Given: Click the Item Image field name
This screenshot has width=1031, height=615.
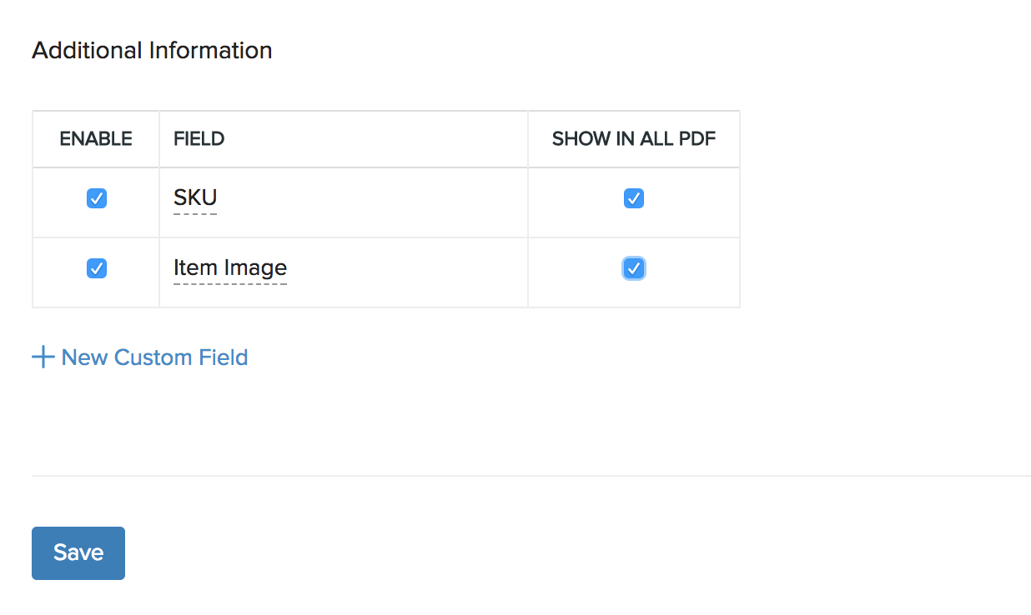Looking at the screenshot, I should [x=230, y=267].
